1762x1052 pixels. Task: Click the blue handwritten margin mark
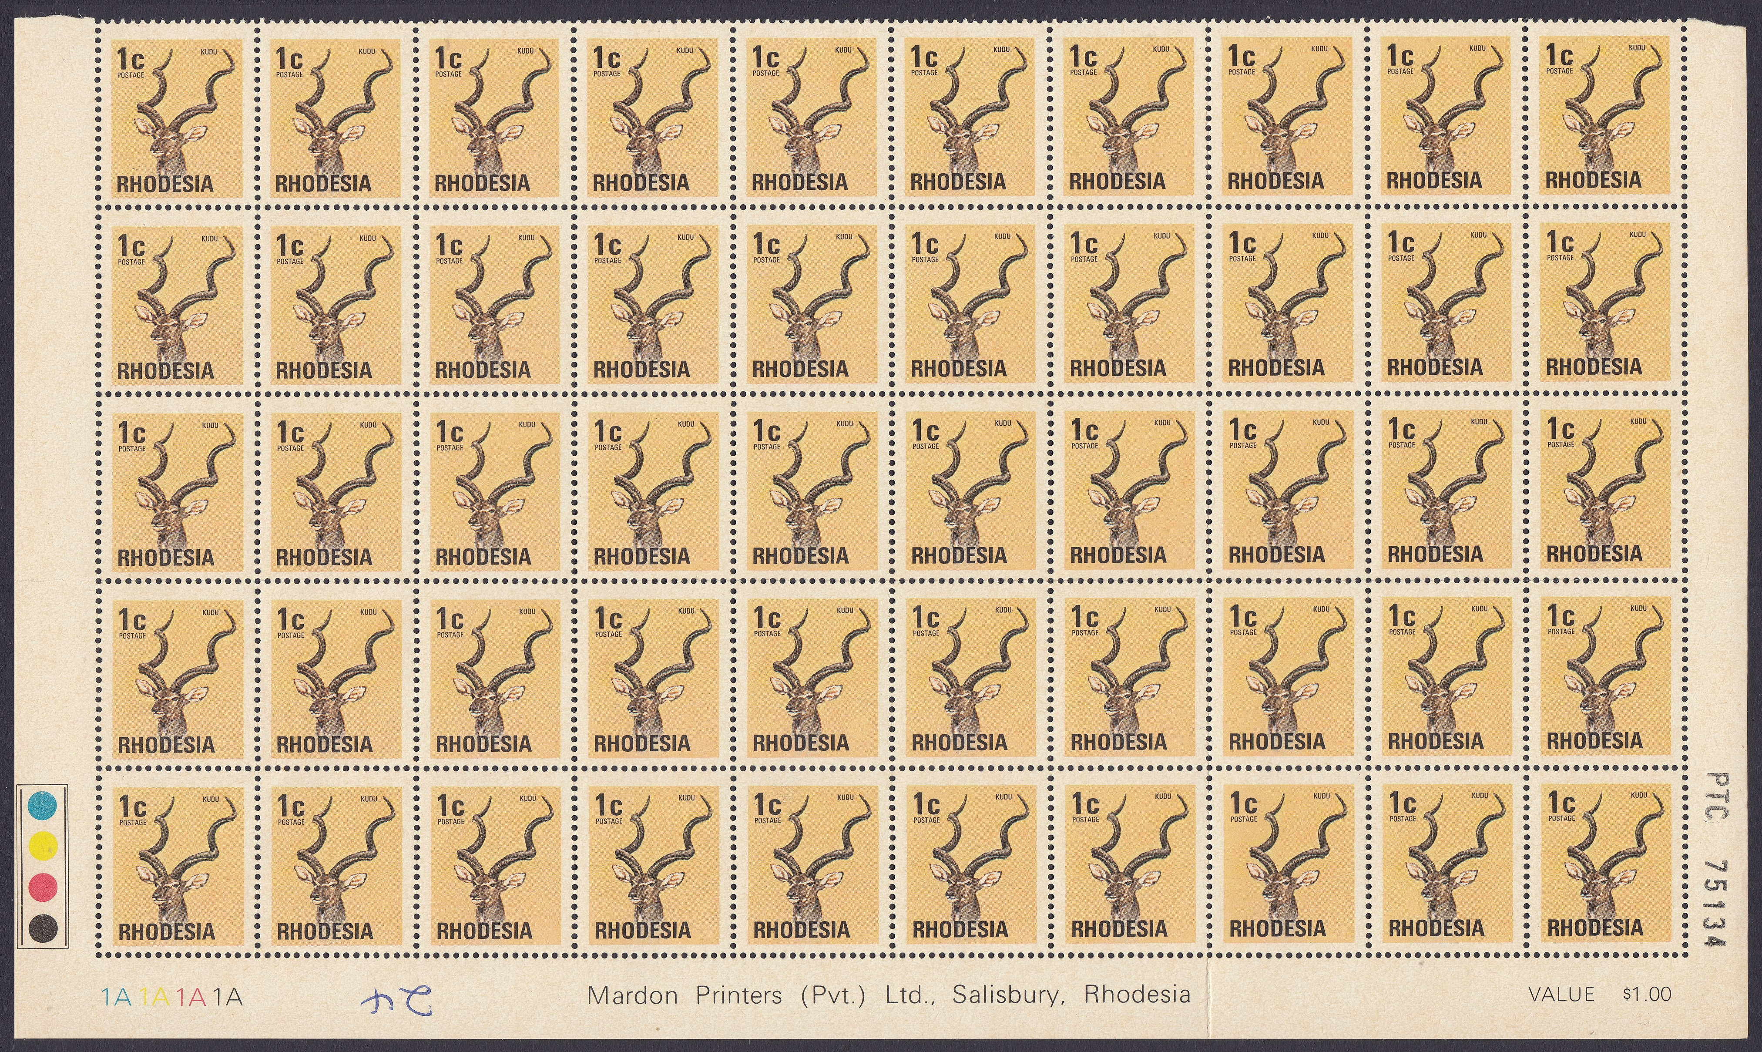coord(396,1001)
